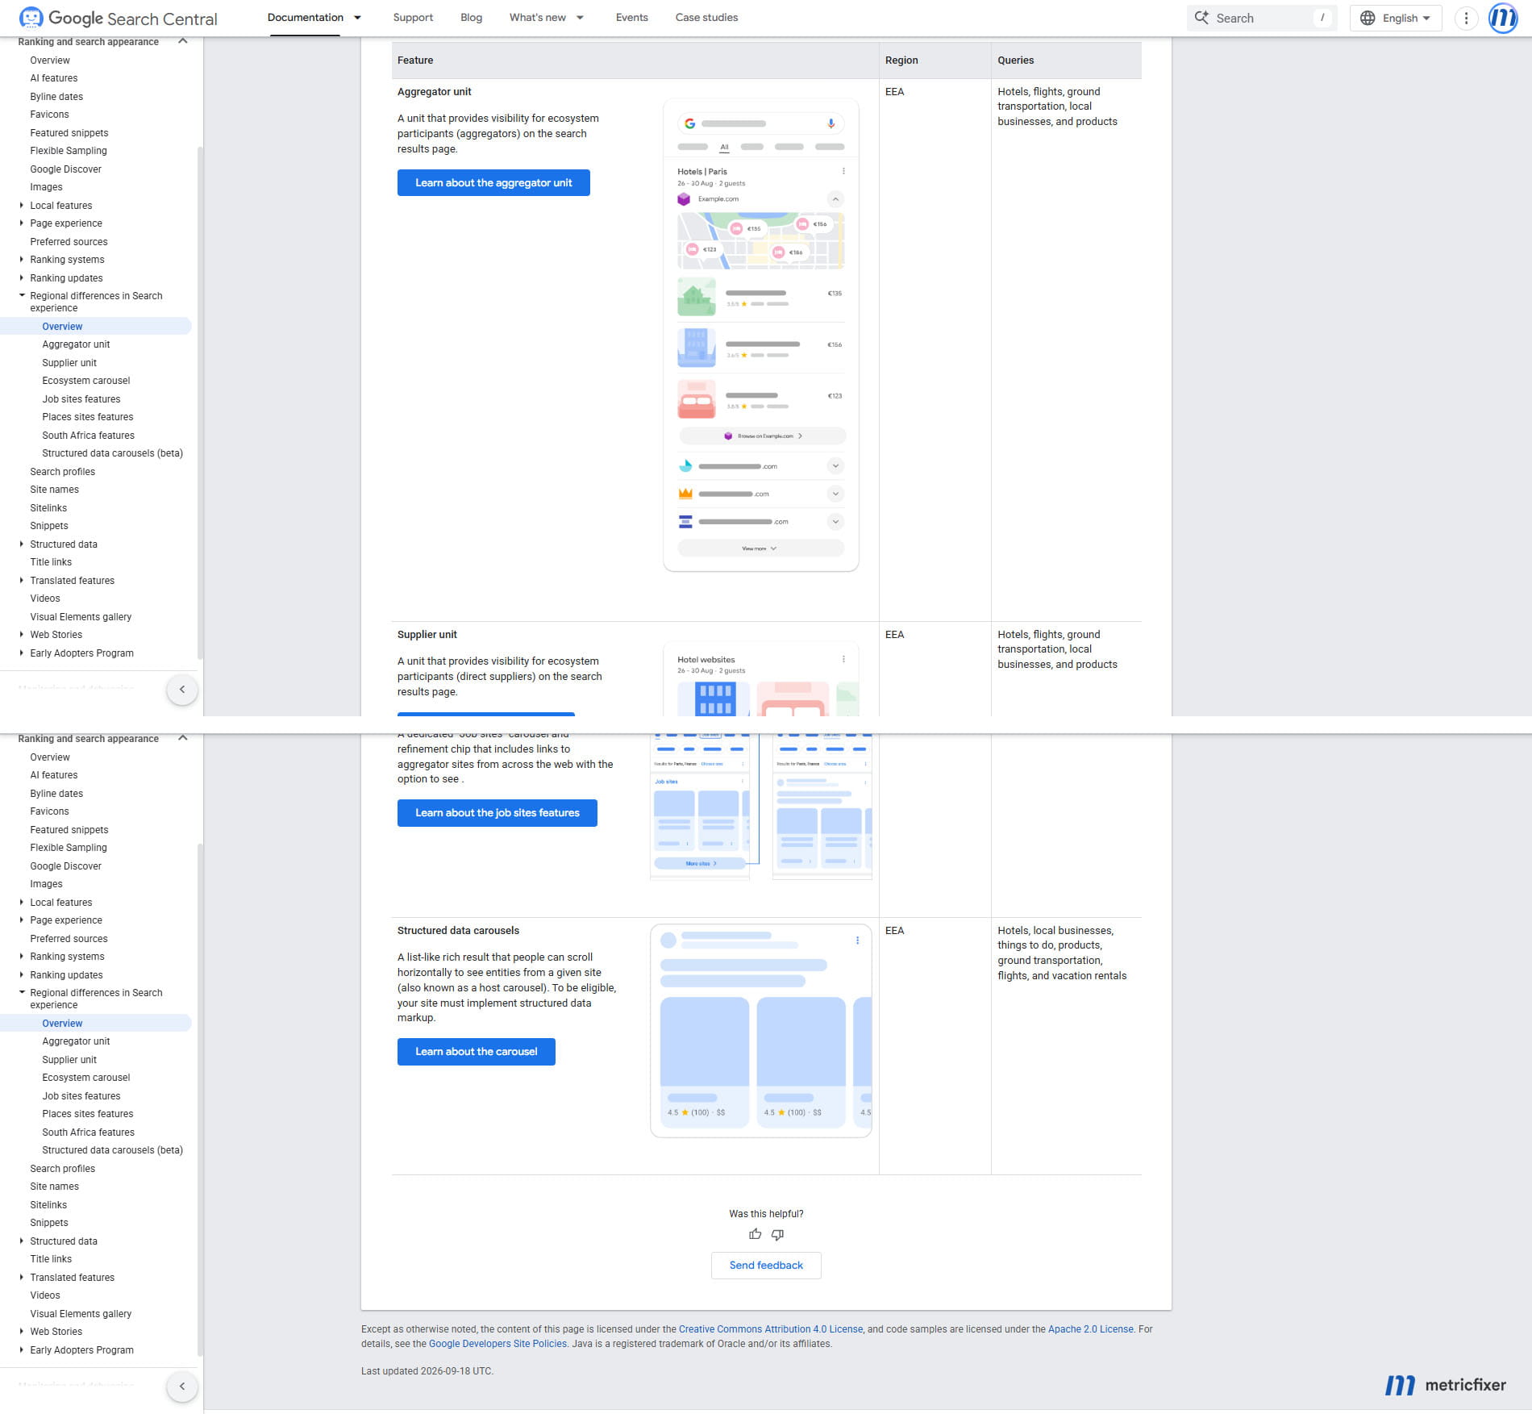Open the What's new menu

pos(537,18)
